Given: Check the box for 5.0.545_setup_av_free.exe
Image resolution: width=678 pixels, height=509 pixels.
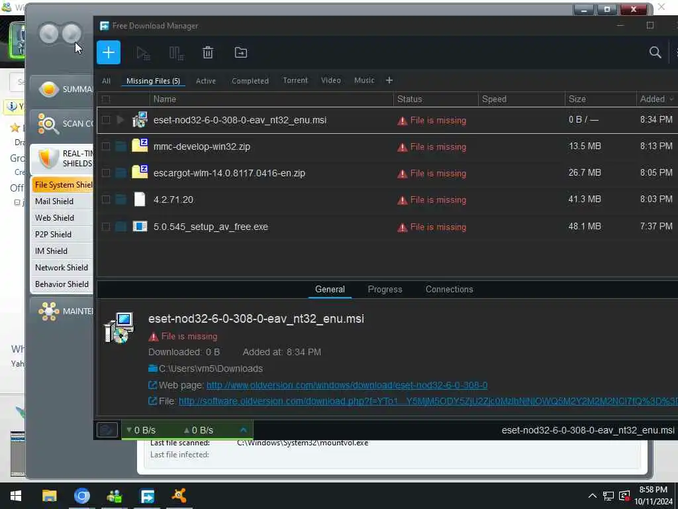Looking at the screenshot, I should pyautogui.click(x=106, y=227).
